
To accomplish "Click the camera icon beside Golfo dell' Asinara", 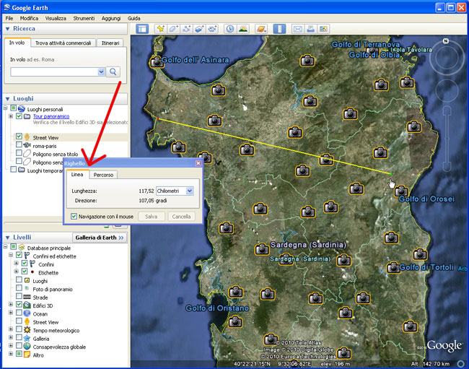I will coord(156,62).
